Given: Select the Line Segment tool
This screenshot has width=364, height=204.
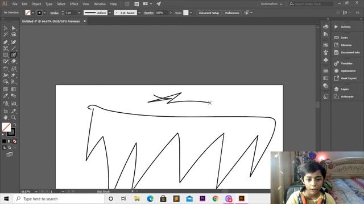Looking at the screenshot, I should click(14, 48).
